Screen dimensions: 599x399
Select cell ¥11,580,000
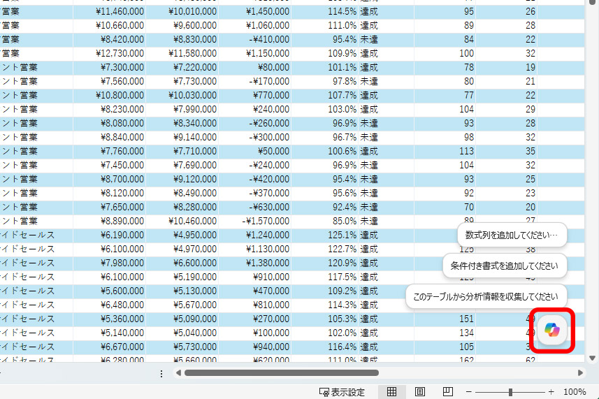click(x=182, y=53)
